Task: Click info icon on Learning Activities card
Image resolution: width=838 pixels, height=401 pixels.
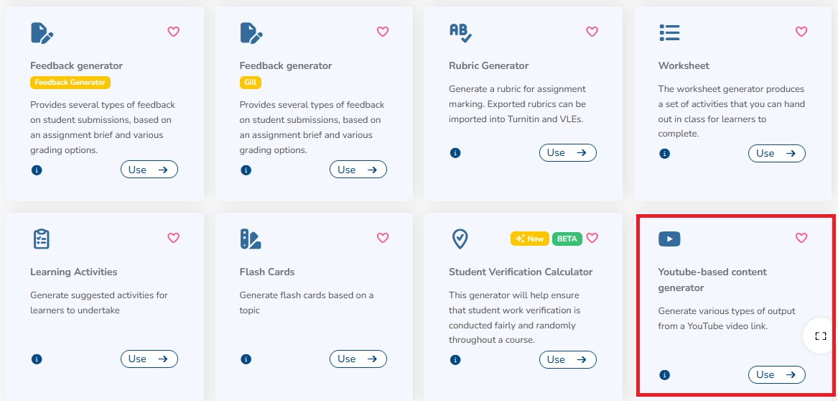Action: [x=37, y=359]
